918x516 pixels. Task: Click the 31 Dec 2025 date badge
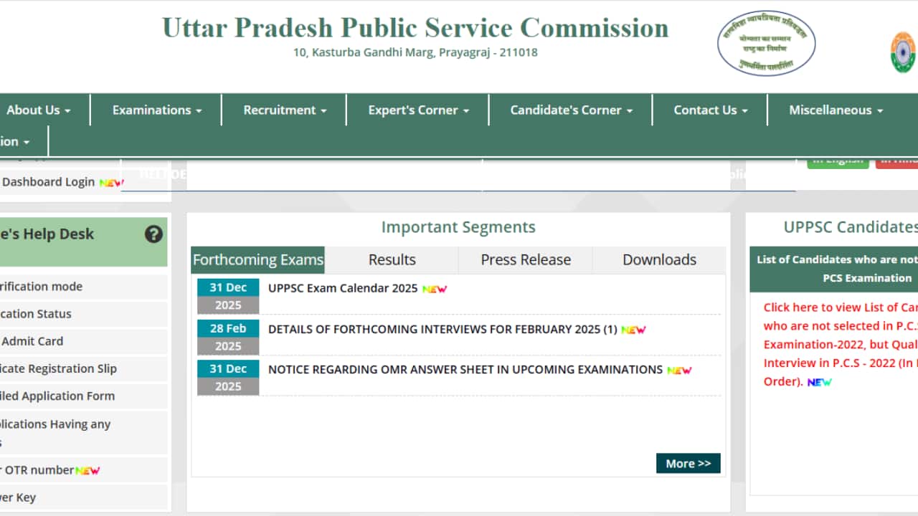[227, 294]
